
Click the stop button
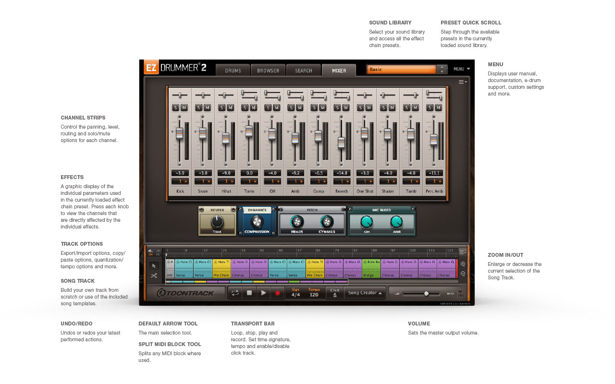pos(249,292)
